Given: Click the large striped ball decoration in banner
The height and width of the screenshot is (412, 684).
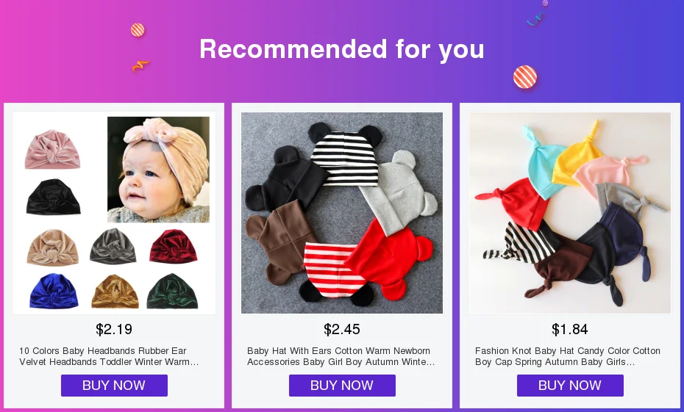Looking at the screenshot, I should (x=525, y=77).
